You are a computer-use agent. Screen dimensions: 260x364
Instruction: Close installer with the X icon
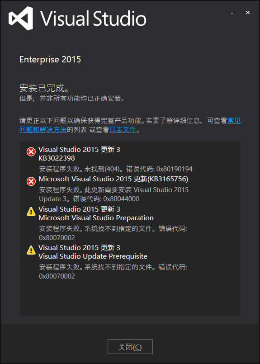pos(248,13)
